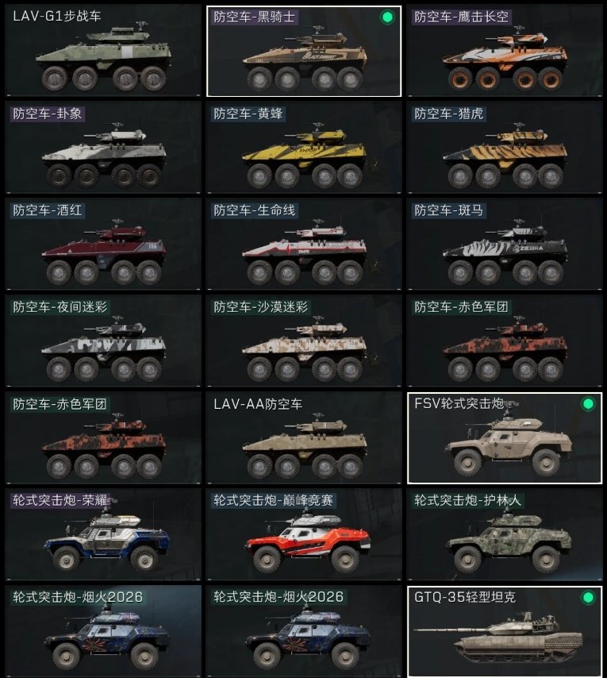Image resolution: width=607 pixels, height=678 pixels.
Task: Pick the yellow 防空车-黄蜂 skin
Action: pyautogui.click(x=304, y=148)
